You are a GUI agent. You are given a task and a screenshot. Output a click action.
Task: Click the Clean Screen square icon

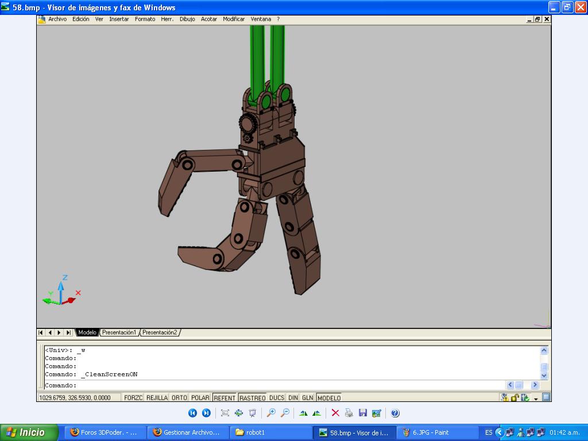point(547,397)
